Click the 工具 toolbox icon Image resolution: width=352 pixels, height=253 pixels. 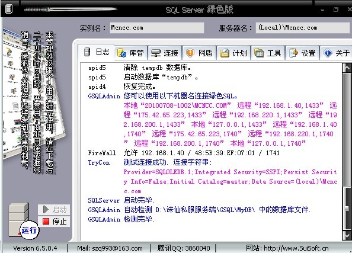(258, 53)
